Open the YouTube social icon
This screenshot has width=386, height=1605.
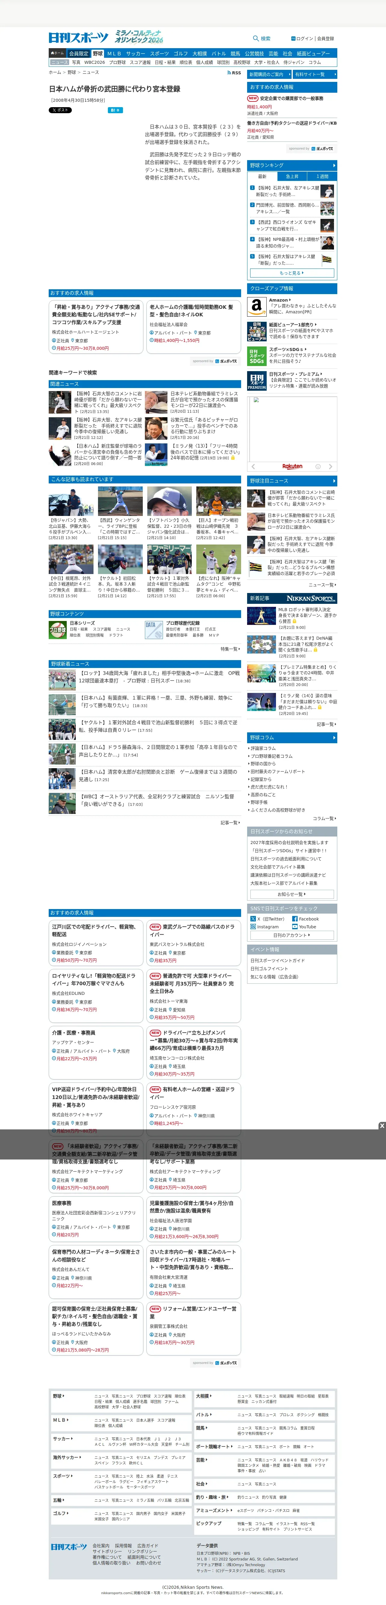point(295,927)
